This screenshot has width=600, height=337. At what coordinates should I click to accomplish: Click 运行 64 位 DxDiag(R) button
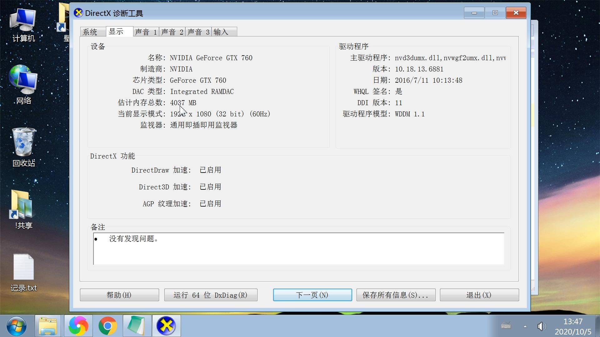click(x=211, y=295)
